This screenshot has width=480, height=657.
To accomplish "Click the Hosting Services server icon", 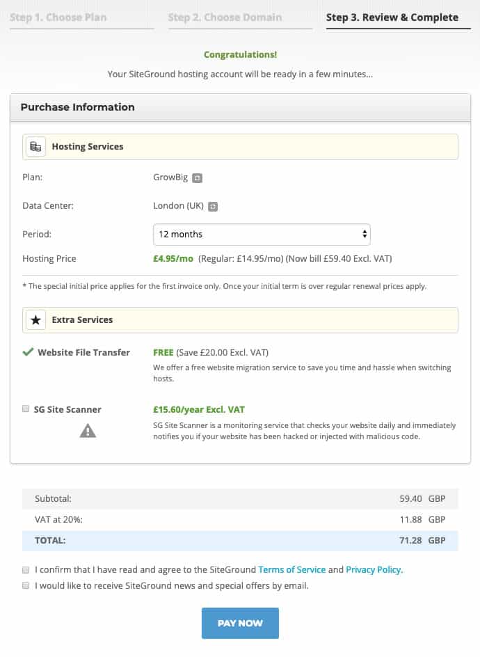I will pos(35,147).
